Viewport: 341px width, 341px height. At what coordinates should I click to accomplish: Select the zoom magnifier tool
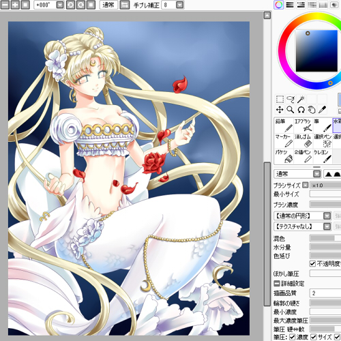(291, 110)
